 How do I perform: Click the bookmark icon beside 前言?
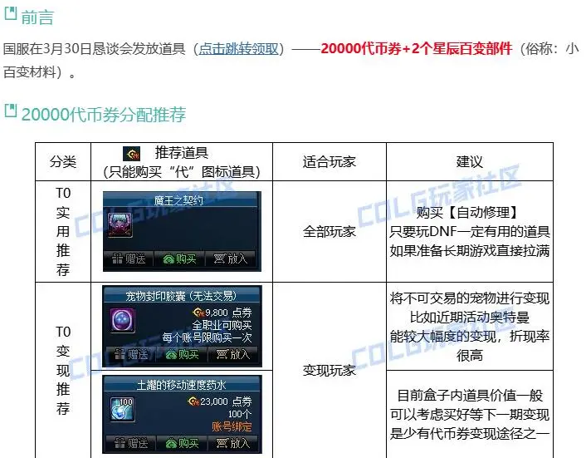pos(11,12)
